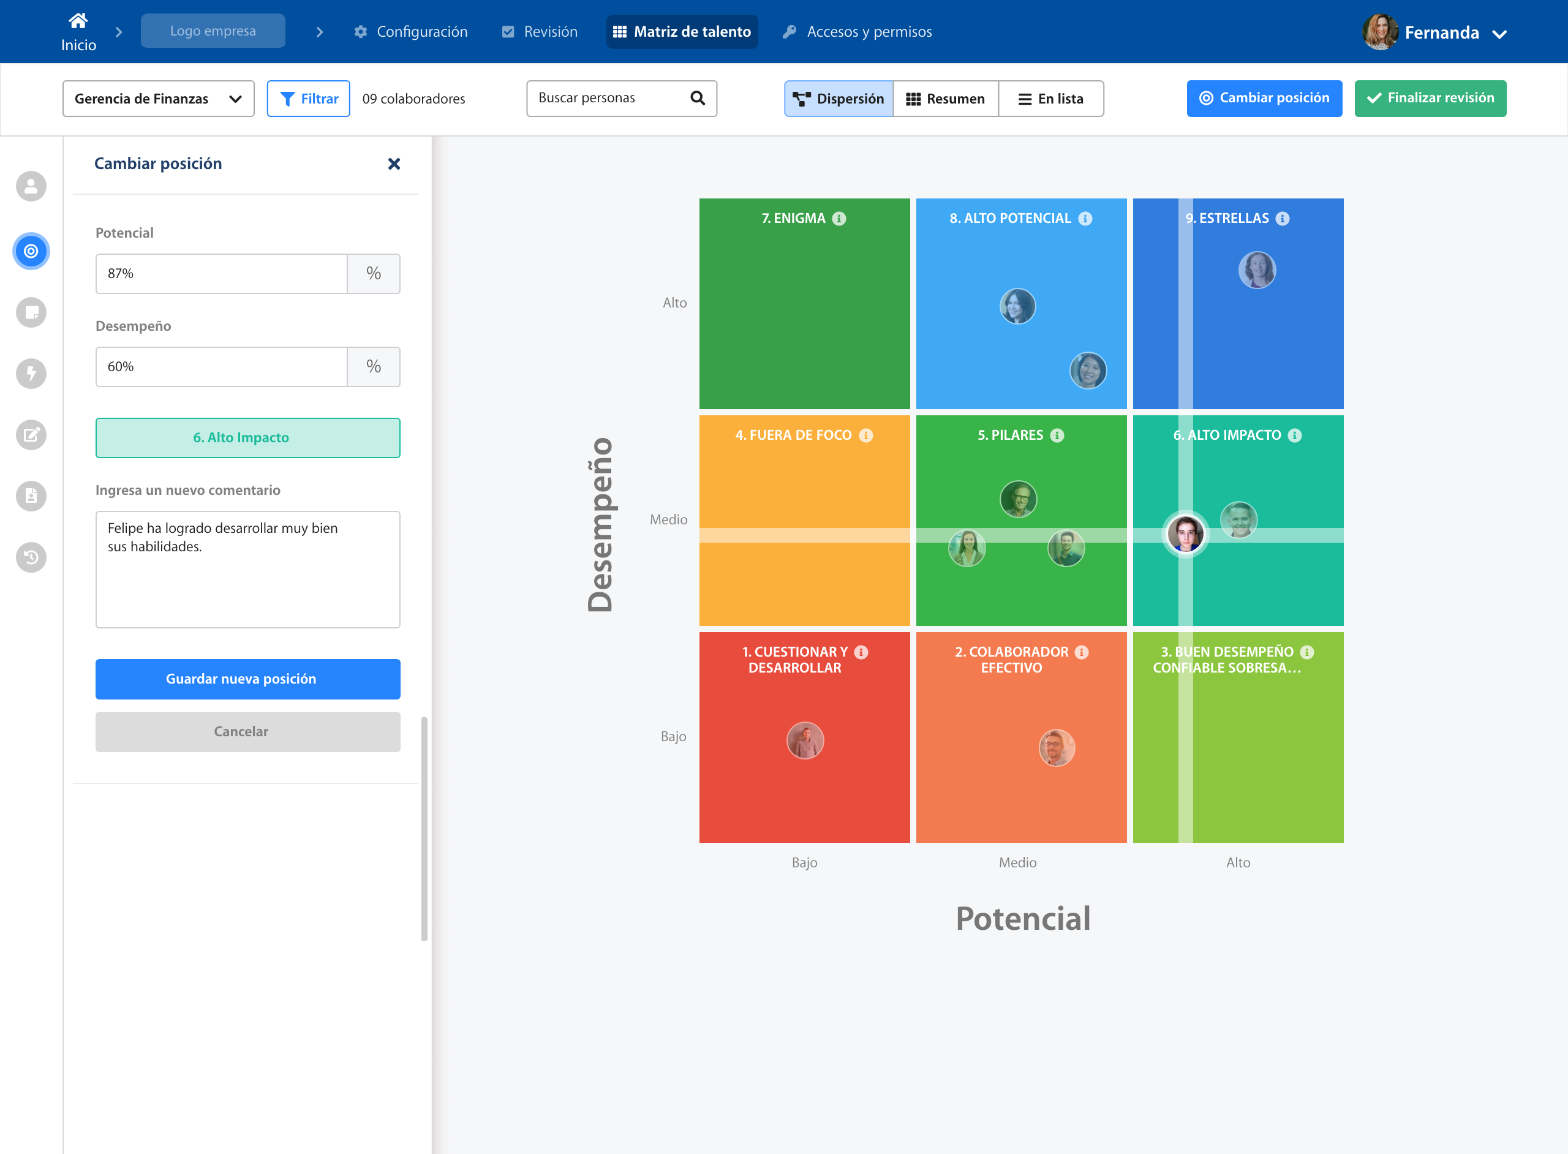Go to the Configuración tab

pyautogui.click(x=411, y=32)
